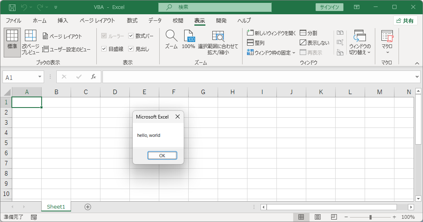The width and height of the screenshot is (423, 222).
Task: Select ページ レイアウト view button
Action: tap(62, 36)
